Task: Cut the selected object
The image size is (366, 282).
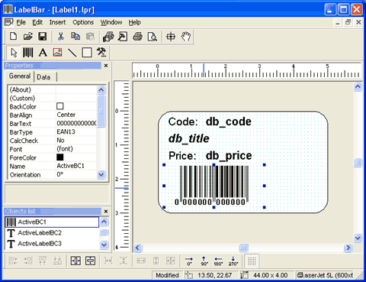Action: (x=61, y=37)
